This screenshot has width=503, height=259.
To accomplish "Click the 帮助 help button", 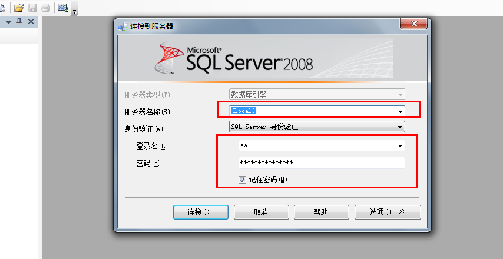I will pyautogui.click(x=321, y=212).
